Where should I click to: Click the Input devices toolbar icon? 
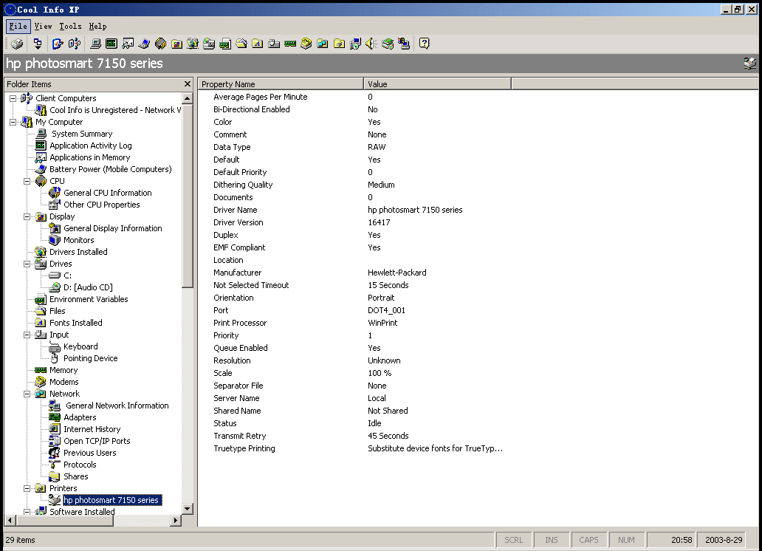[274, 44]
